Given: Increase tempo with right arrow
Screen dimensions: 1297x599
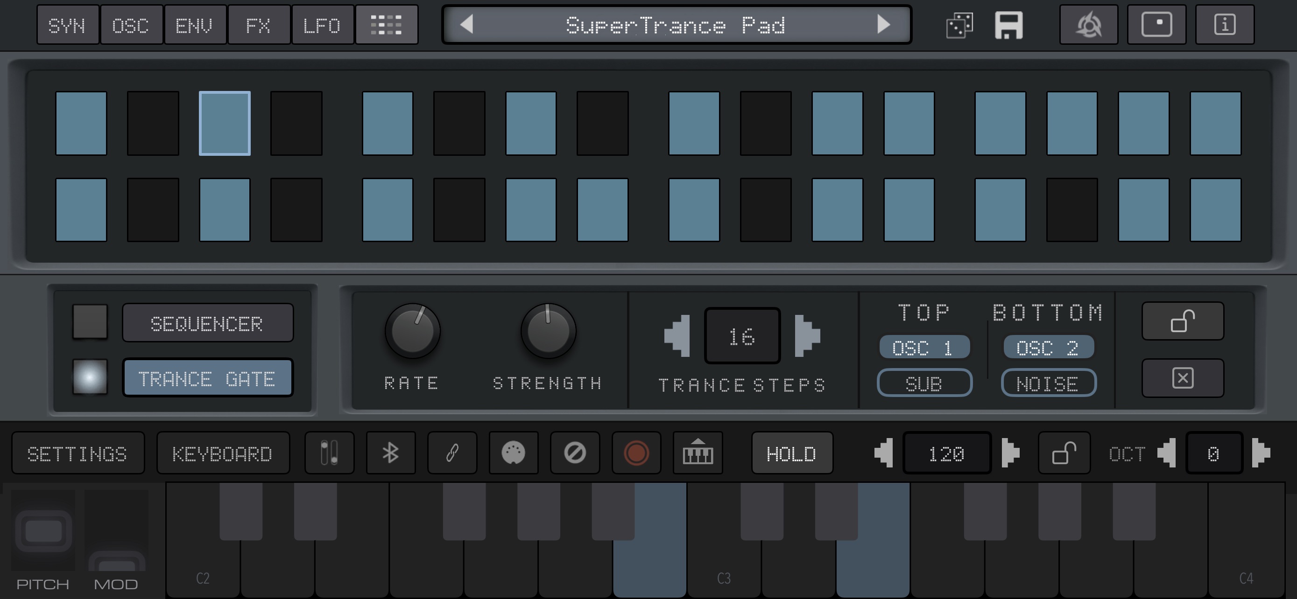Looking at the screenshot, I should tap(1010, 453).
